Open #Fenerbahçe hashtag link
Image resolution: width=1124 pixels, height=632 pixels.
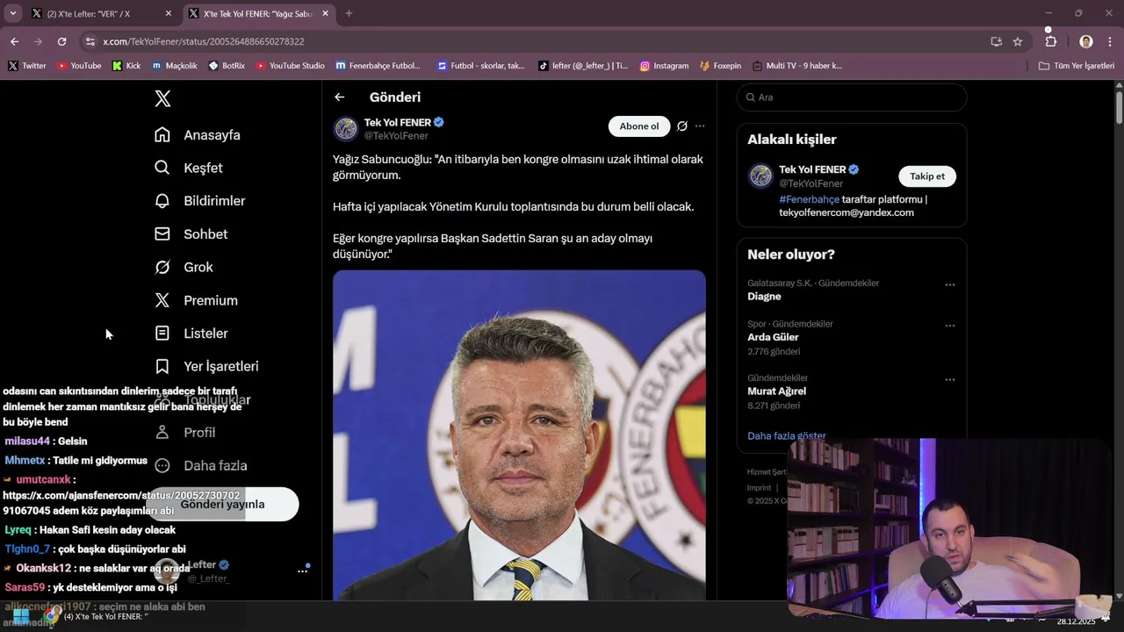tap(810, 199)
